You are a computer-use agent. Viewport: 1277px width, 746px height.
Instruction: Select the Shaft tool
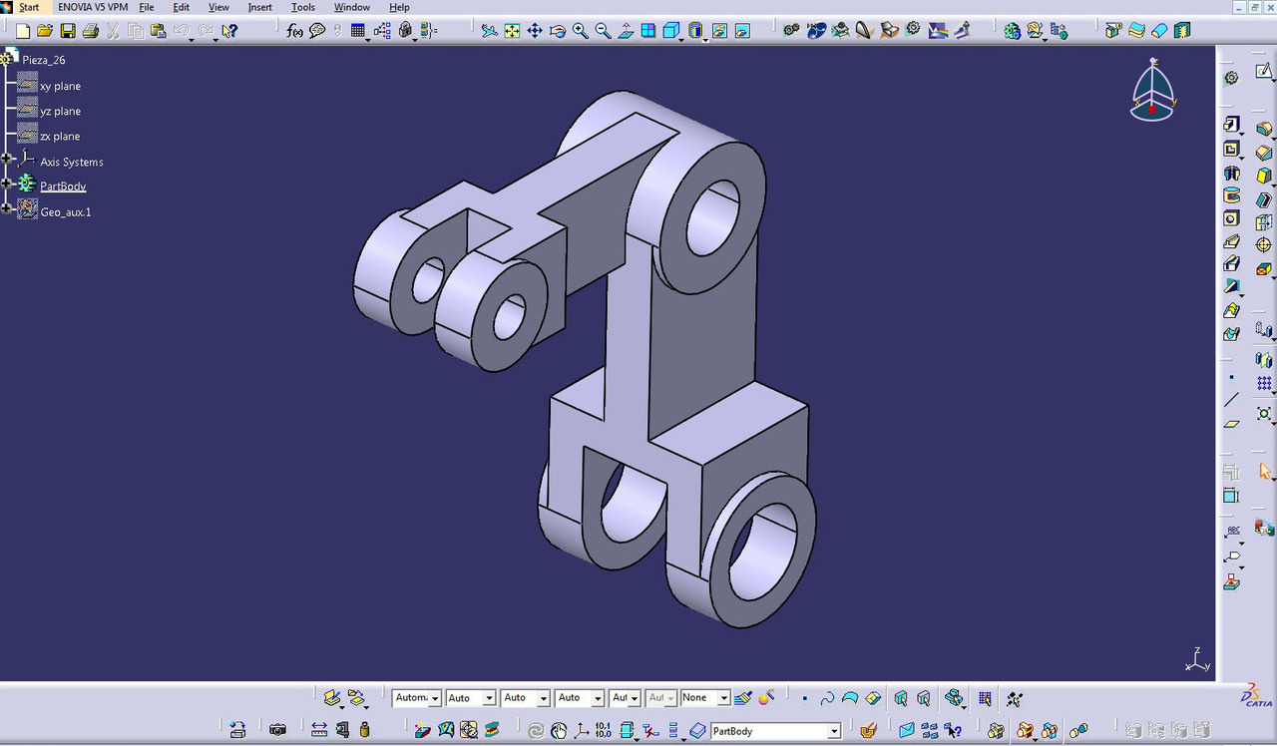(1231, 173)
